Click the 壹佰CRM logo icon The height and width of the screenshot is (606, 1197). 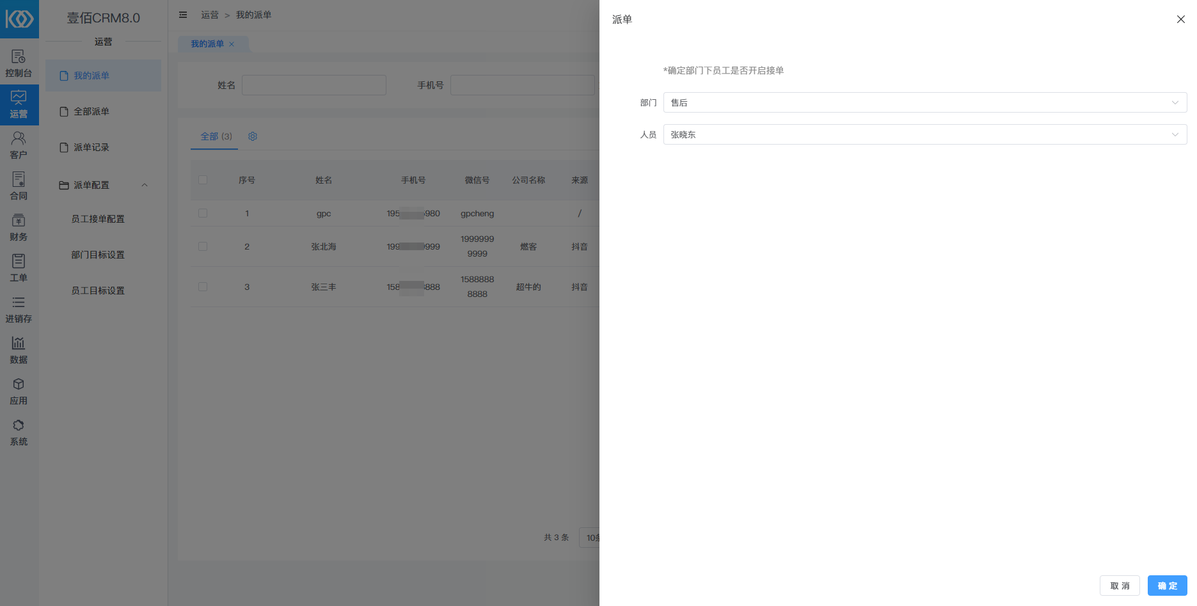coord(19,19)
